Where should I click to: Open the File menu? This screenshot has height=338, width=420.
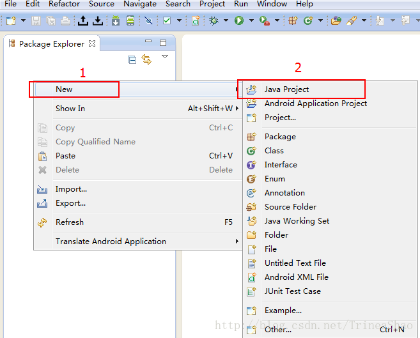(10, 4)
